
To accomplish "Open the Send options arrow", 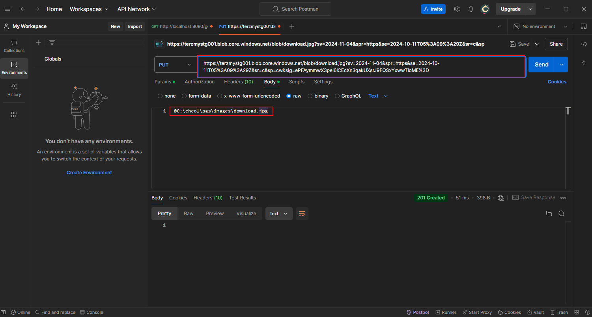I will 562,65.
